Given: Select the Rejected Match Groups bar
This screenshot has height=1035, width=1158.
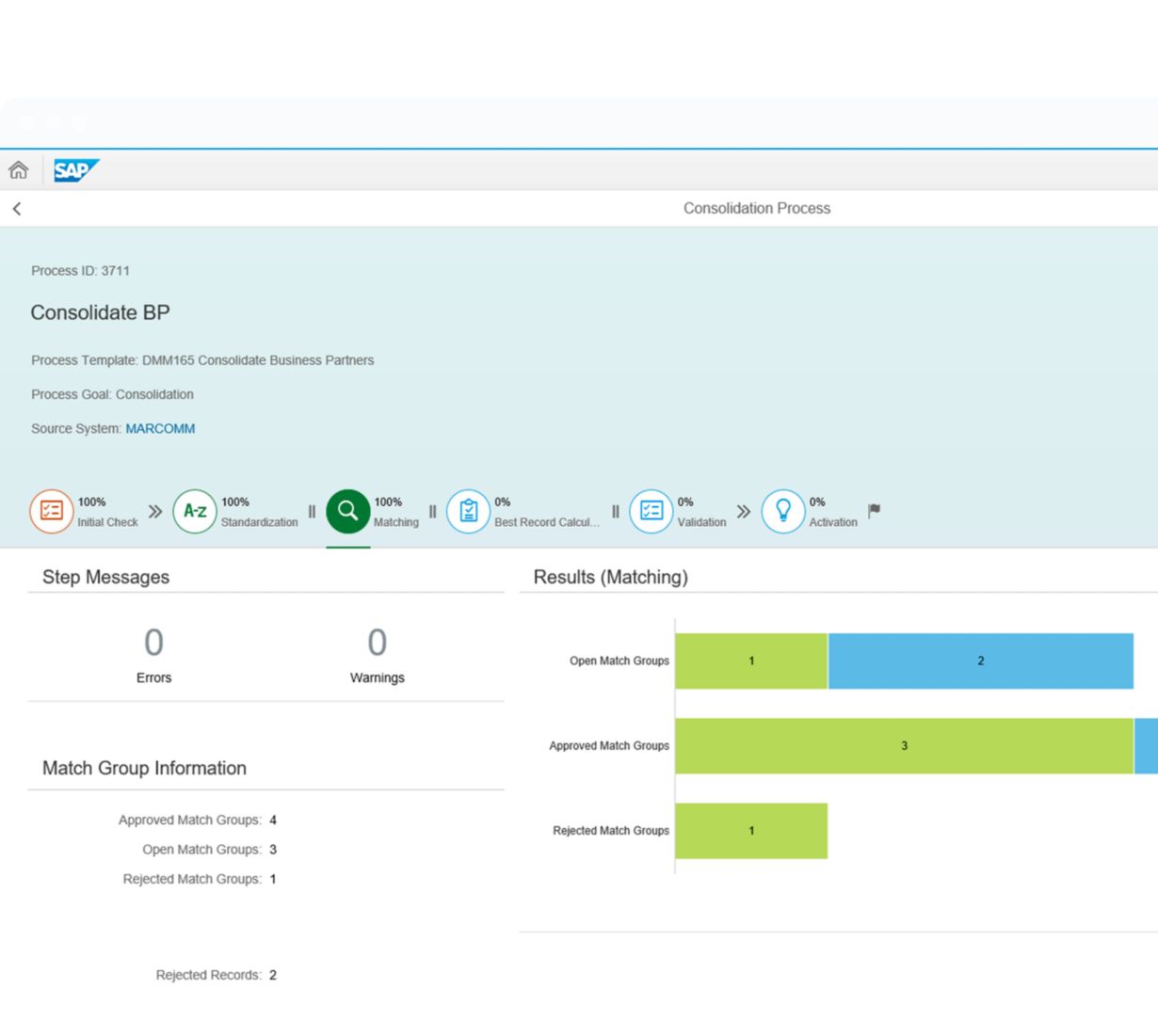Looking at the screenshot, I should (x=751, y=831).
